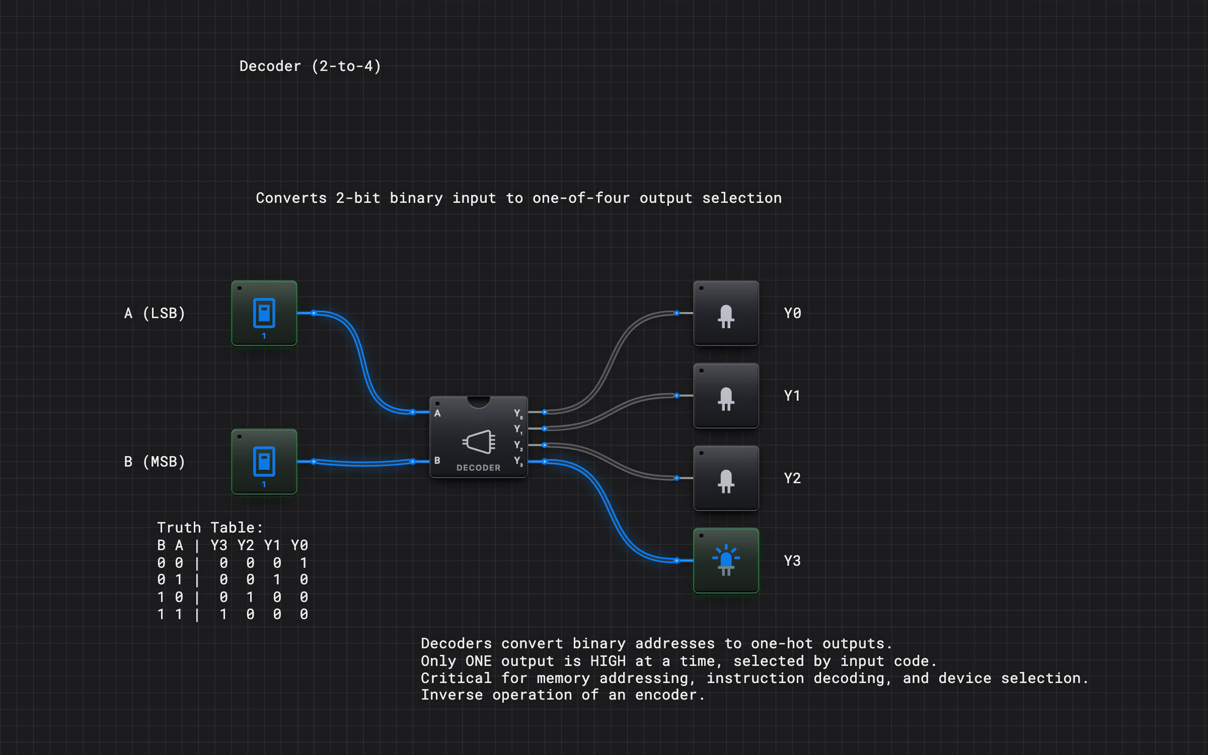Select the lit Y3 output LED
Image resolution: width=1208 pixels, height=755 pixels.
click(x=726, y=561)
